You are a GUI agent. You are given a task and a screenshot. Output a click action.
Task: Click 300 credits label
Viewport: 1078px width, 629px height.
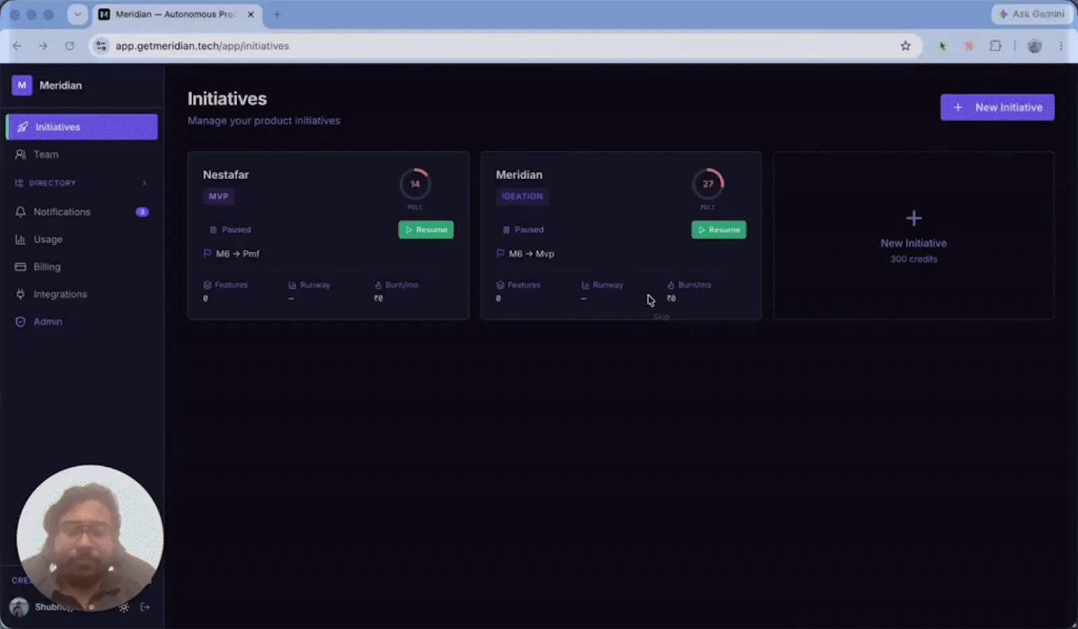(x=914, y=259)
